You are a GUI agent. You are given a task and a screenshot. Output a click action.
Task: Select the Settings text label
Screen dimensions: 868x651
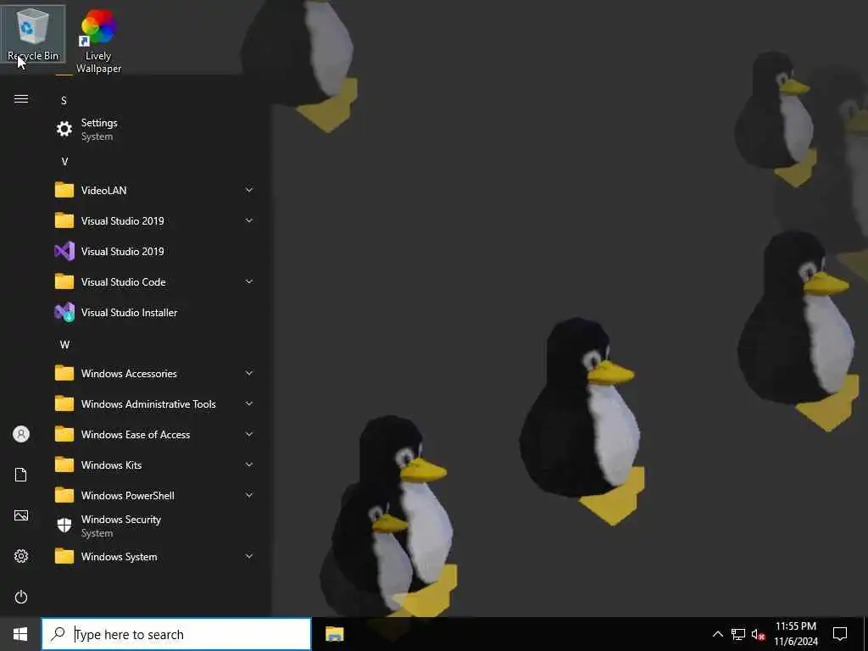(x=99, y=123)
